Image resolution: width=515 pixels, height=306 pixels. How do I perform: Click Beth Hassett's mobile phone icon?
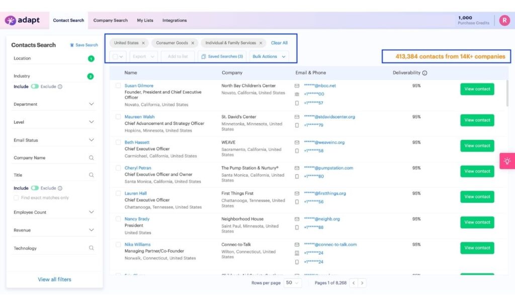297,151
